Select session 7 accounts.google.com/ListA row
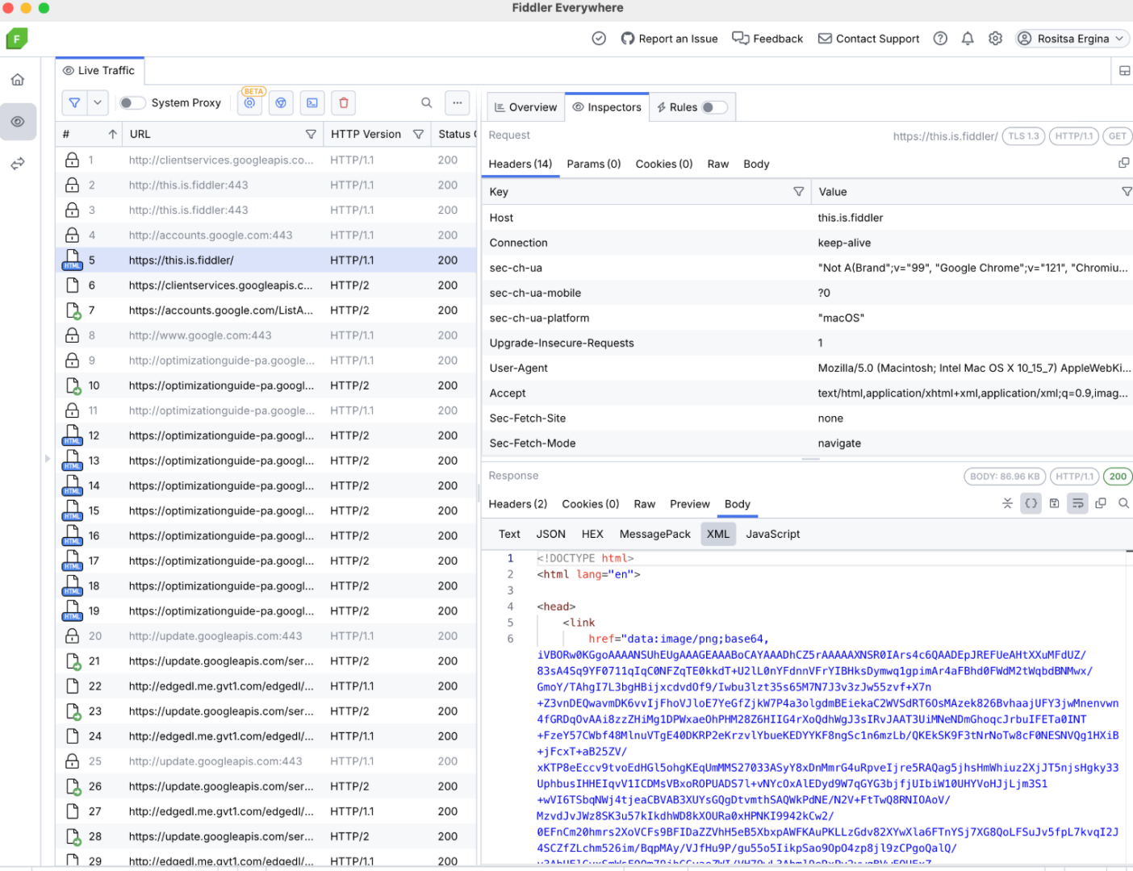The image size is (1133, 871). (266, 310)
